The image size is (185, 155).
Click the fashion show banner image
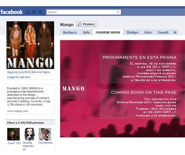click(x=123, y=89)
